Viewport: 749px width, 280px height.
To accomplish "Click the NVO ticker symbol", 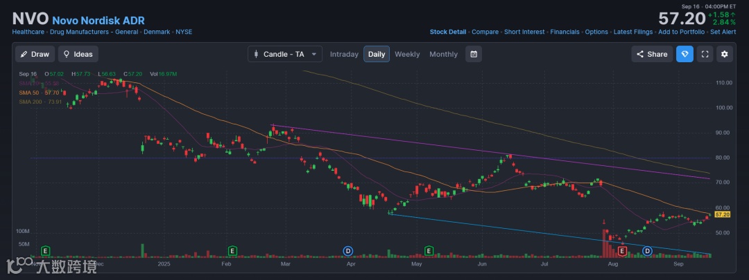I will pos(30,19).
